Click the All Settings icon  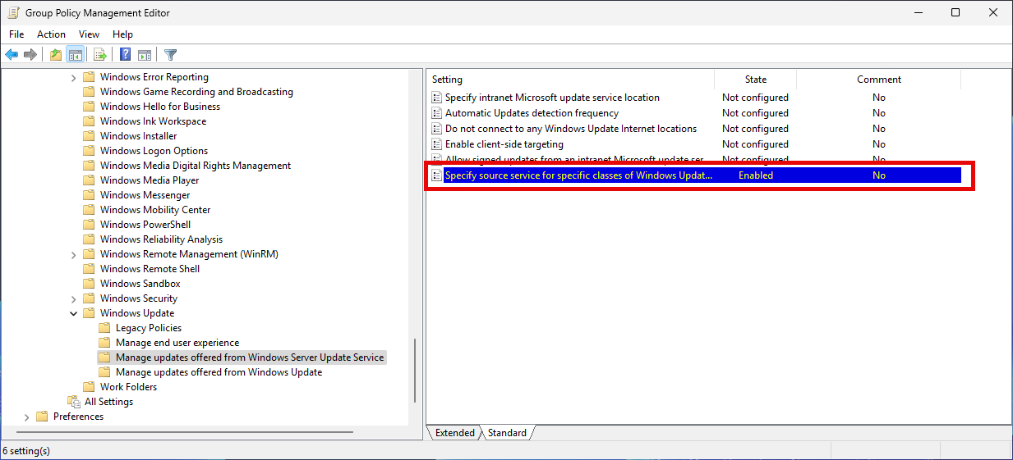(x=74, y=402)
